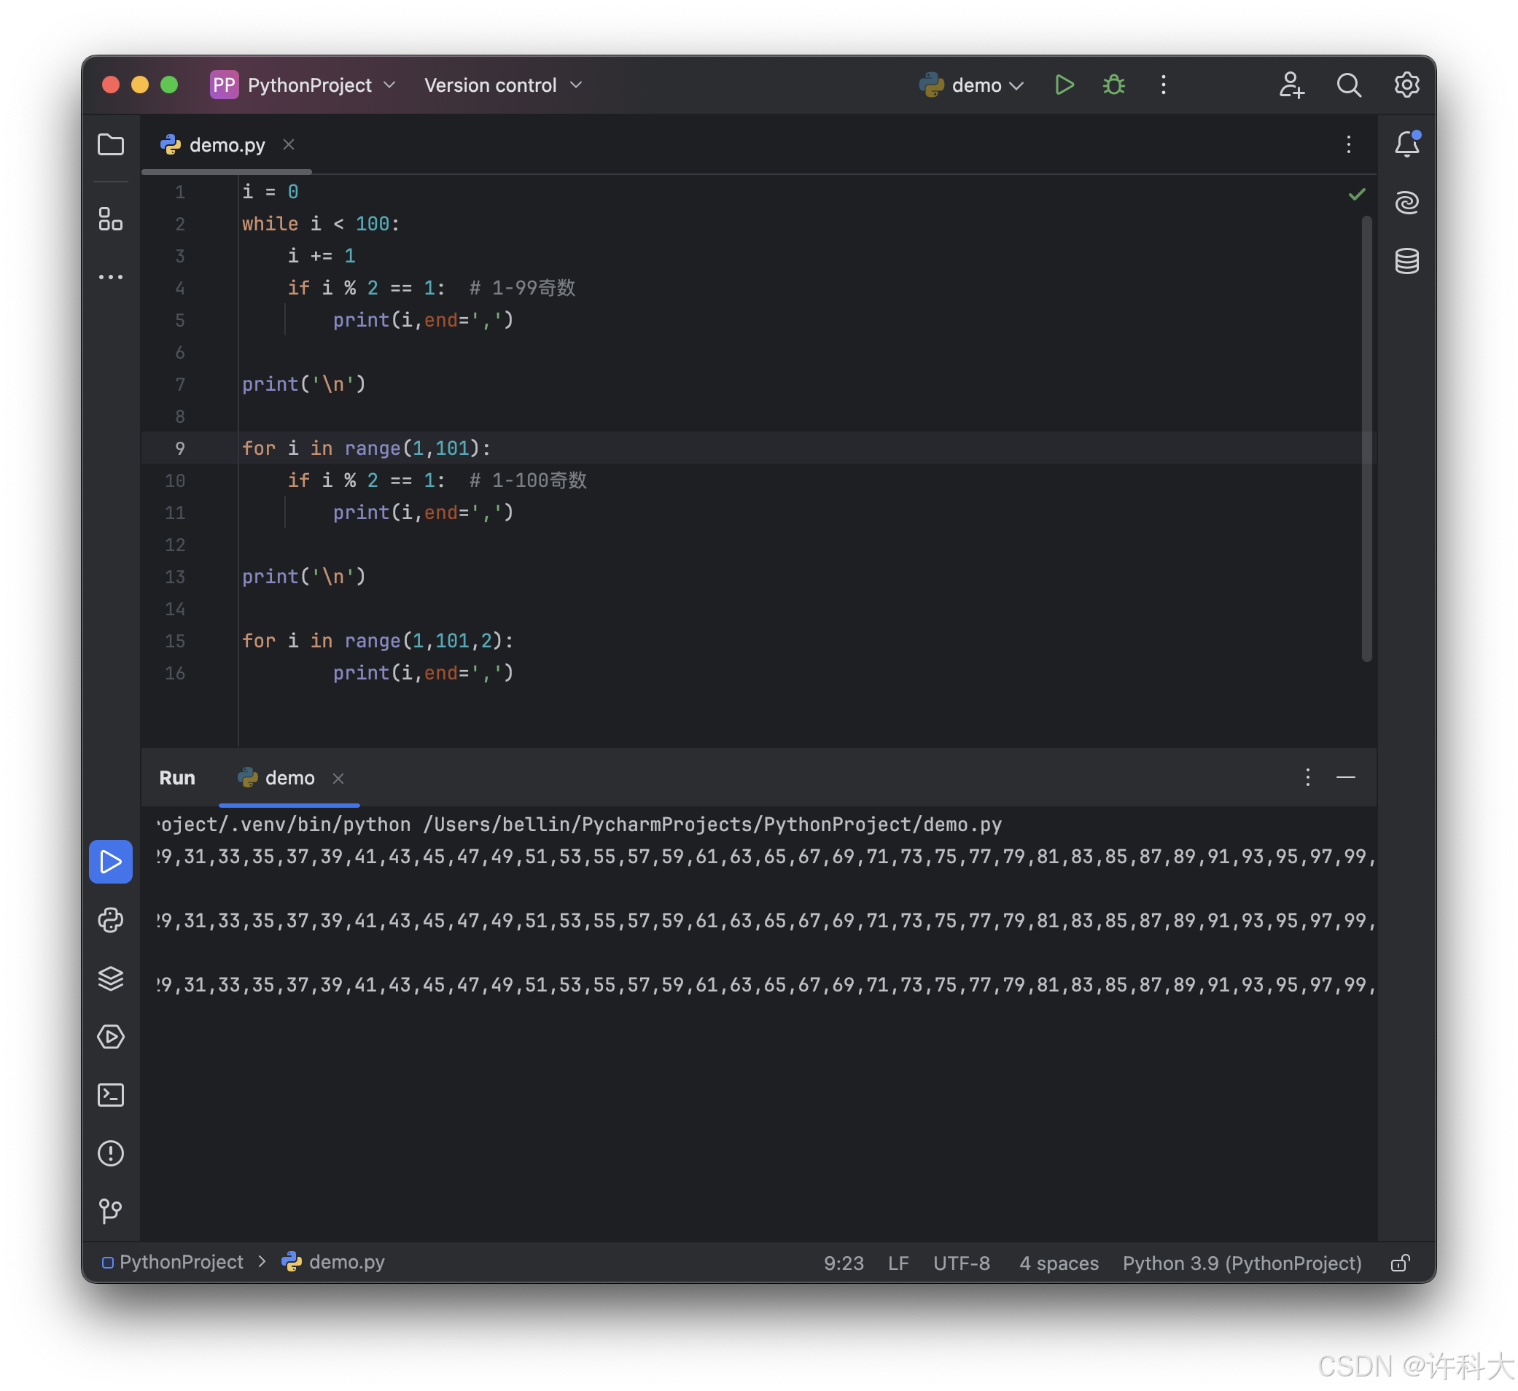Open Python Console tool window icon
Viewport: 1518px width, 1391px height.
coord(111,920)
